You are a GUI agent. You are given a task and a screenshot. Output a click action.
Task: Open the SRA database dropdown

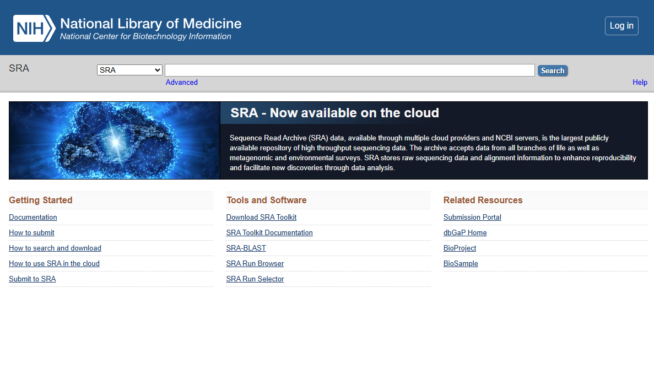tap(129, 70)
